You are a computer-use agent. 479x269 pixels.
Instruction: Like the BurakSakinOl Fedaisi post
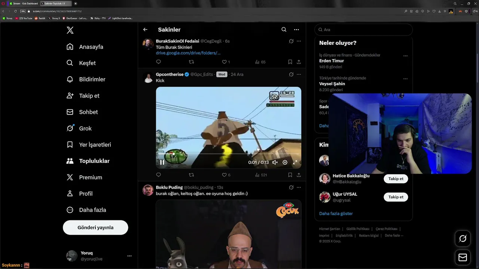point(226,62)
